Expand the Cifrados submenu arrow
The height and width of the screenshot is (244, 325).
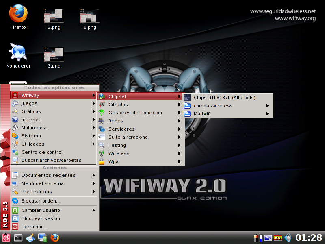179,105
